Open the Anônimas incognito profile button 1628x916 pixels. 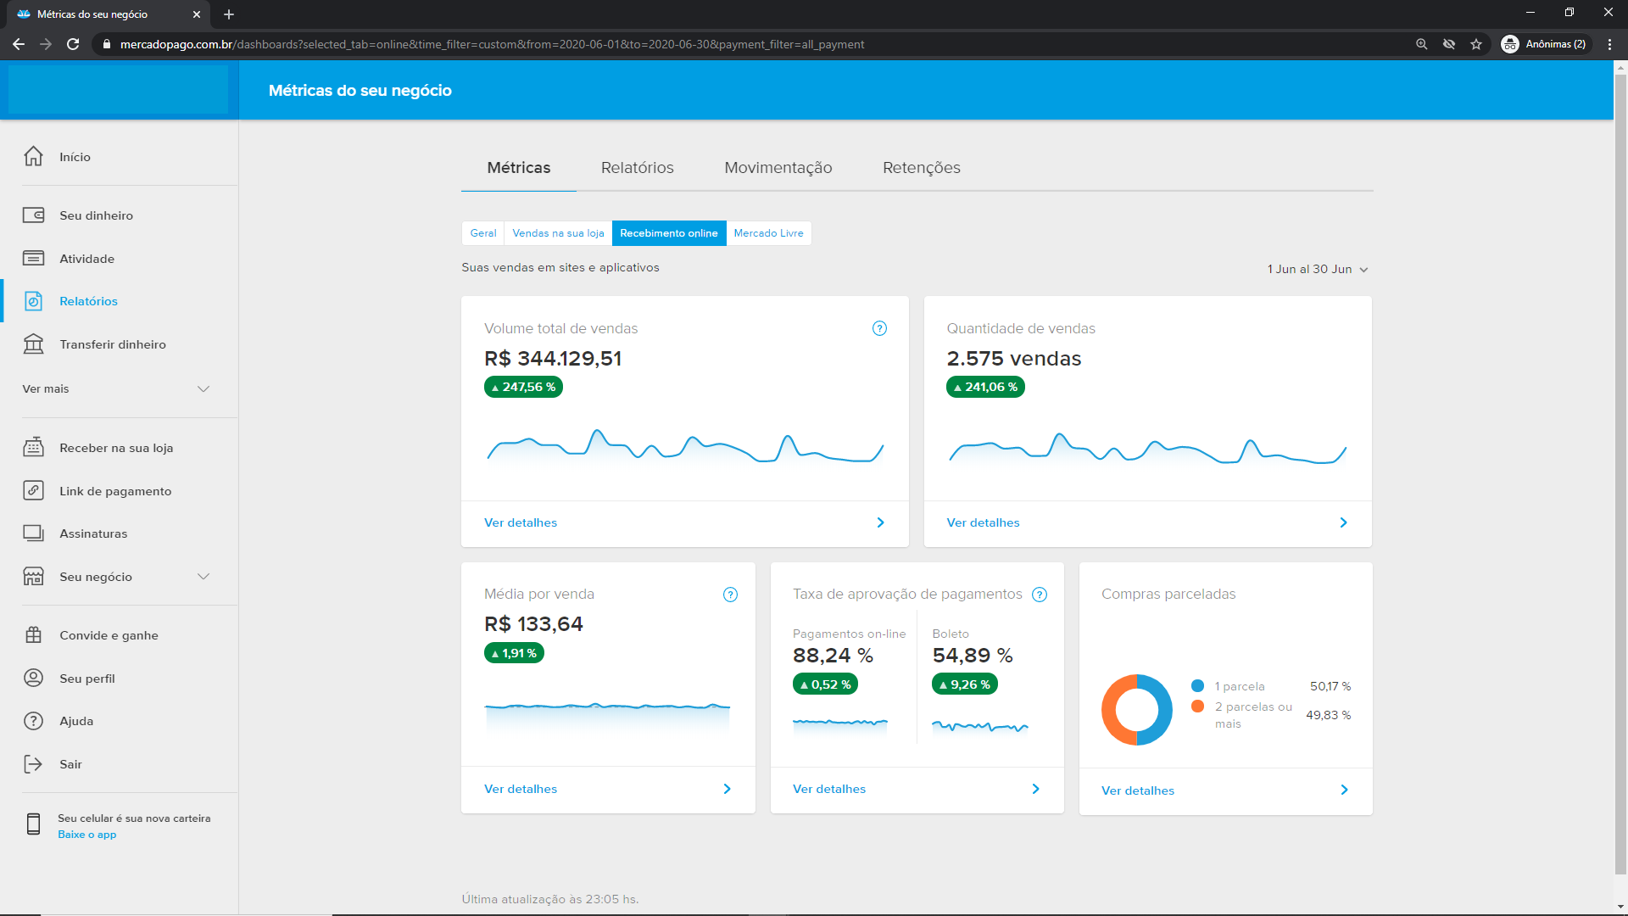pyautogui.click(x=1544, y=44)
